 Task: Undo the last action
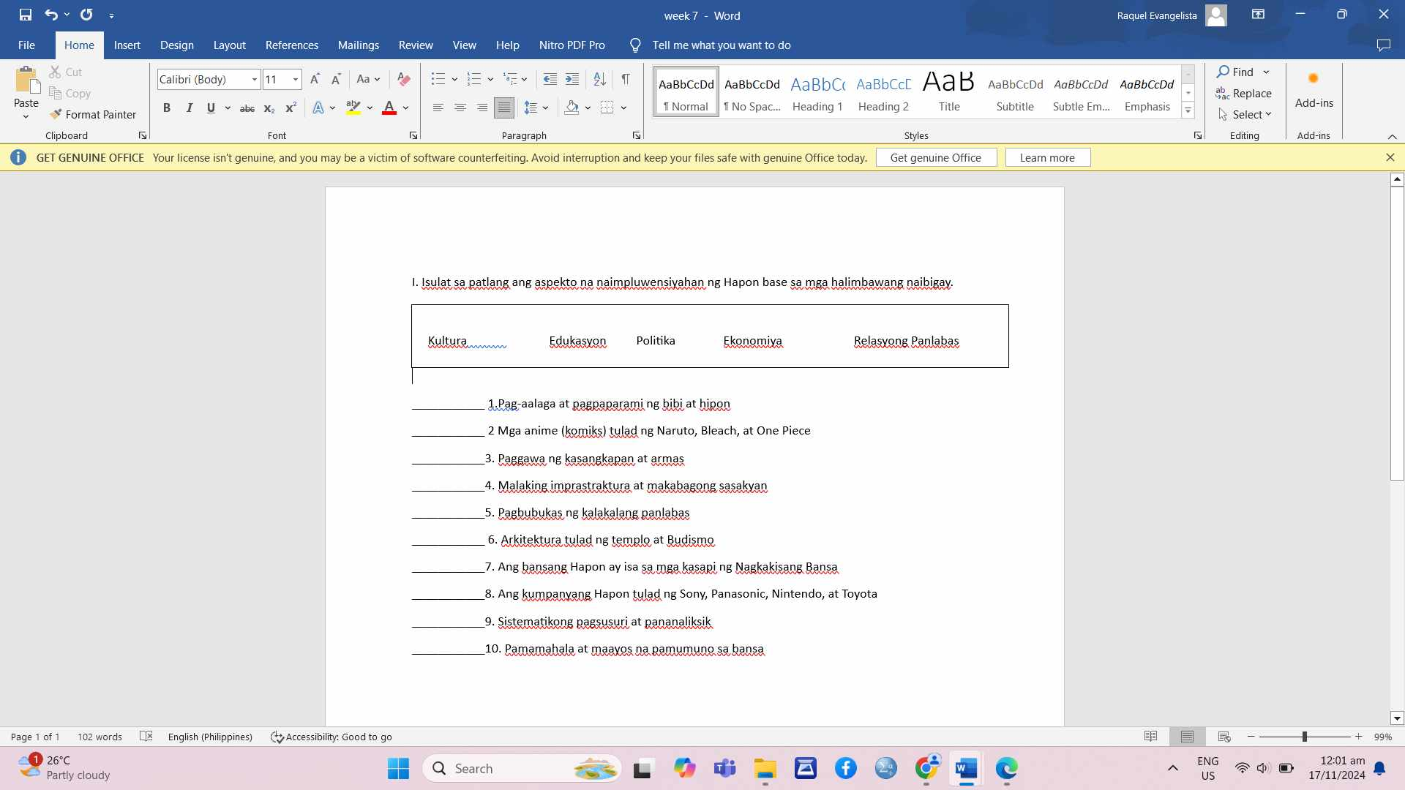pyautogui.click(x=50, y=15)
